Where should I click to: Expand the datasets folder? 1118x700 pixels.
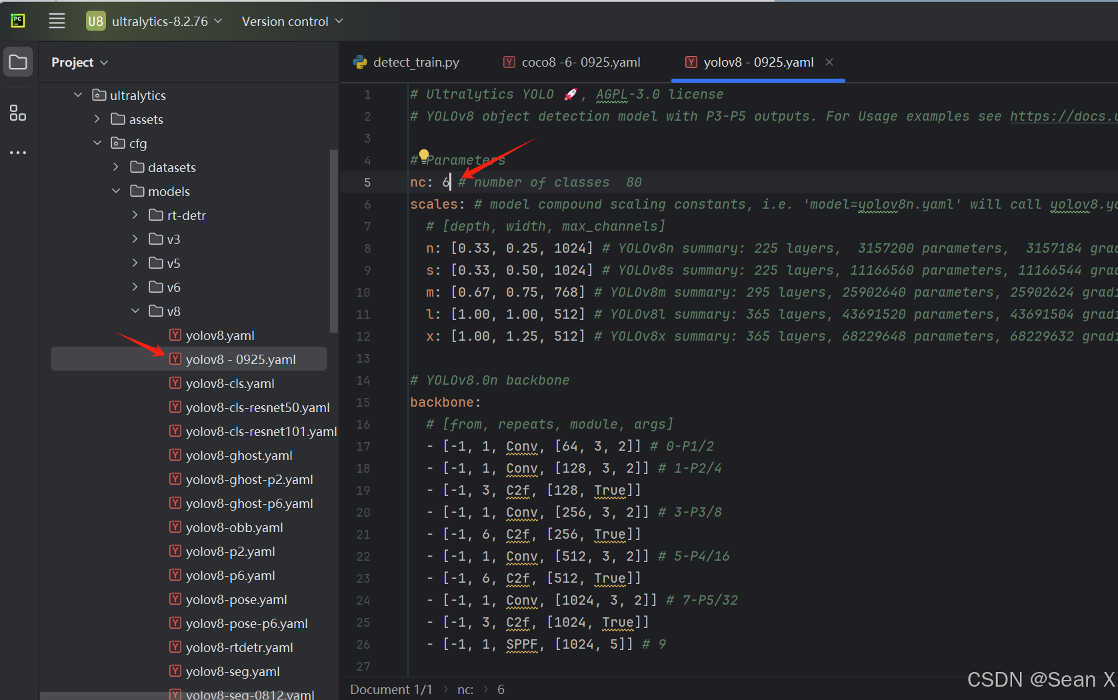[116, 167]
